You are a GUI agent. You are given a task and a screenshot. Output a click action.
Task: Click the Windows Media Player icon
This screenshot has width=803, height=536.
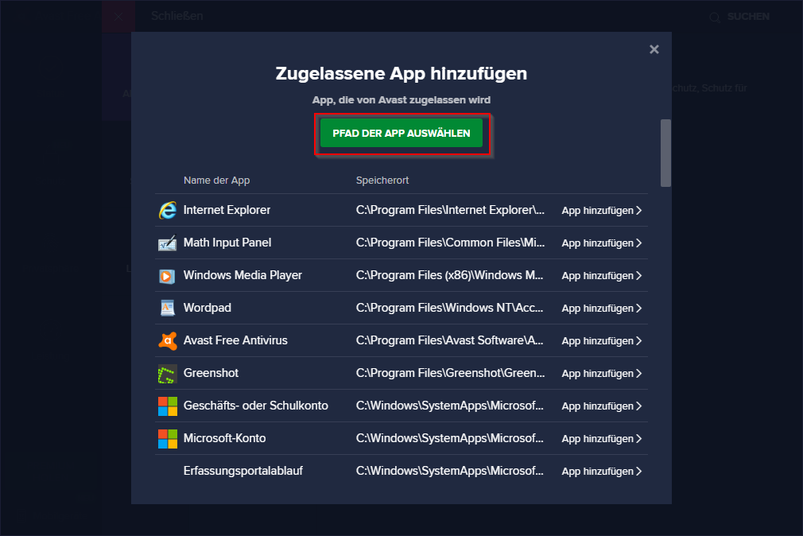(168, 276)
